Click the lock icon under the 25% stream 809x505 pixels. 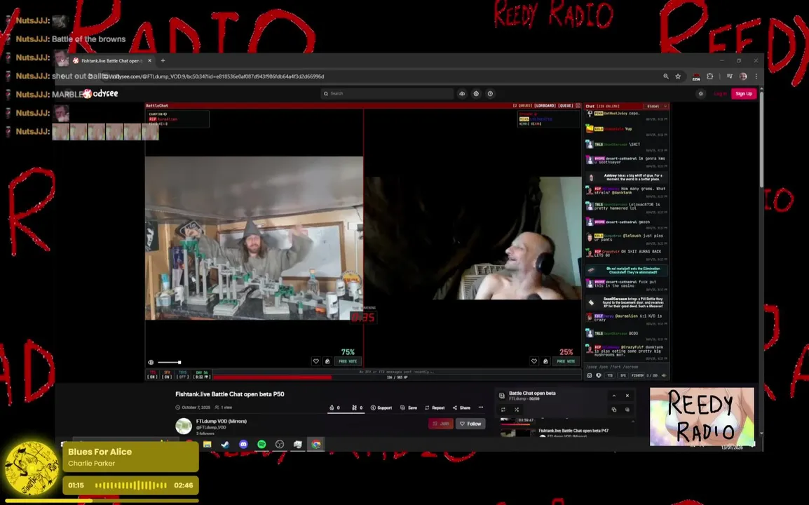click(545, 361)
